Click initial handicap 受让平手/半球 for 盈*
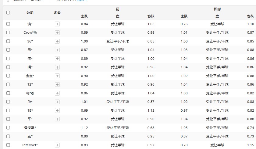This screenshot has height=149, width=256. 118,102
